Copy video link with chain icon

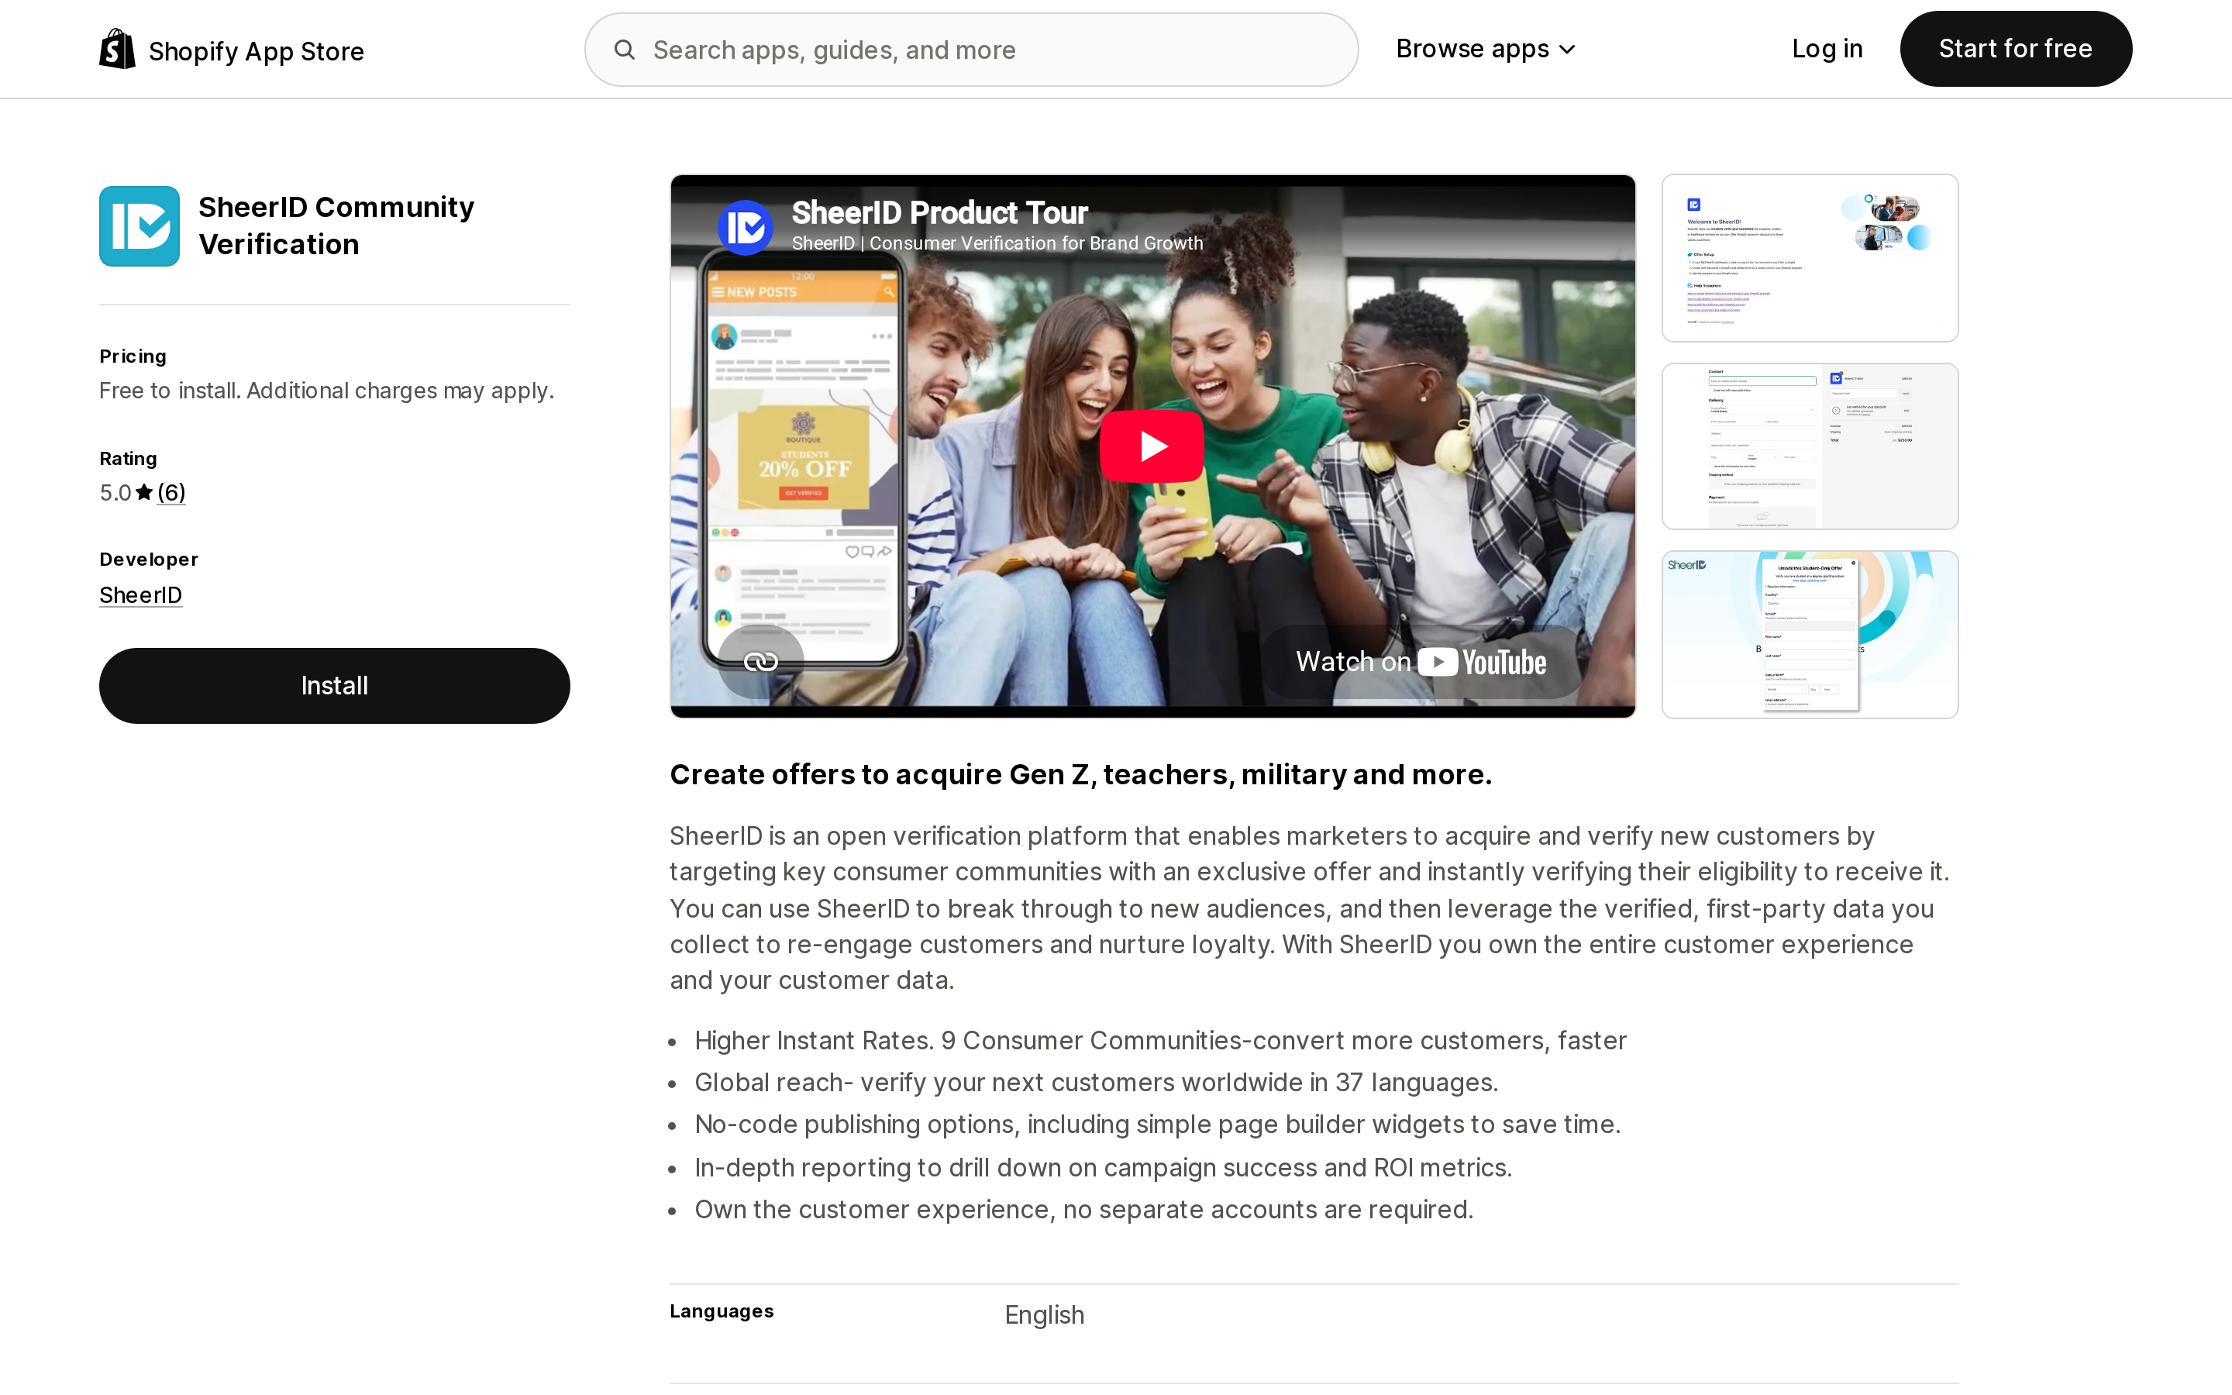tap(761, 662)
